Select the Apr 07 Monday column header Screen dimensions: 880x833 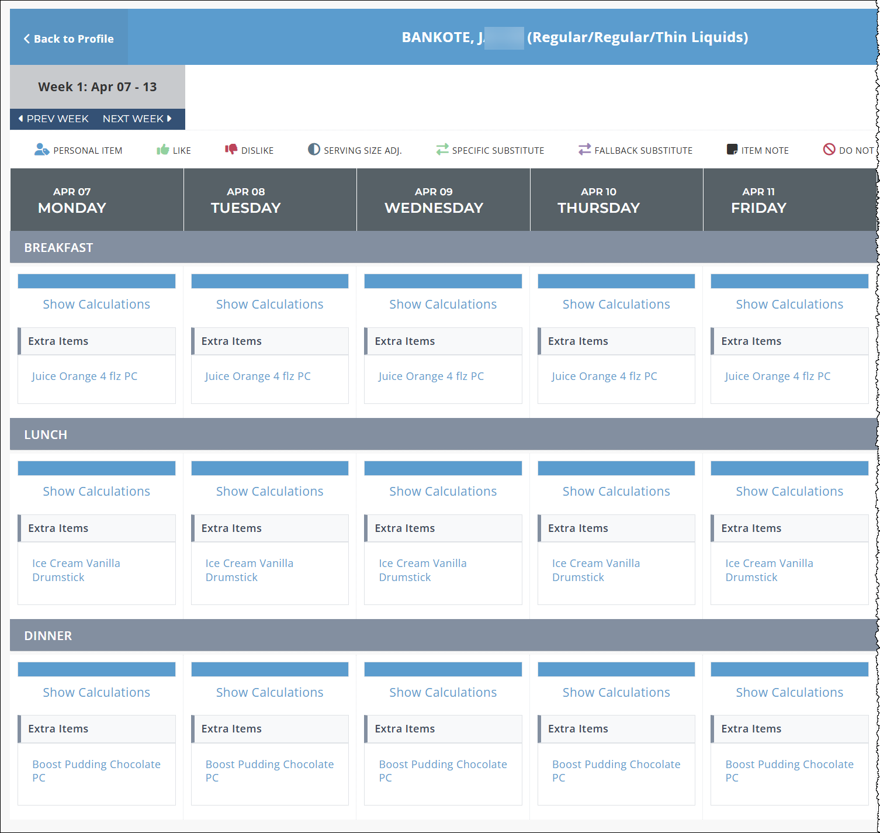pyautogui.click(x=97, y=200)
